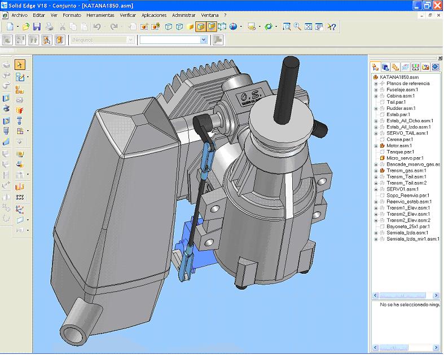Expand the Motor.asm:1 tree node
The width and height of the screenshot is (444, 355).
pos(376,145)
